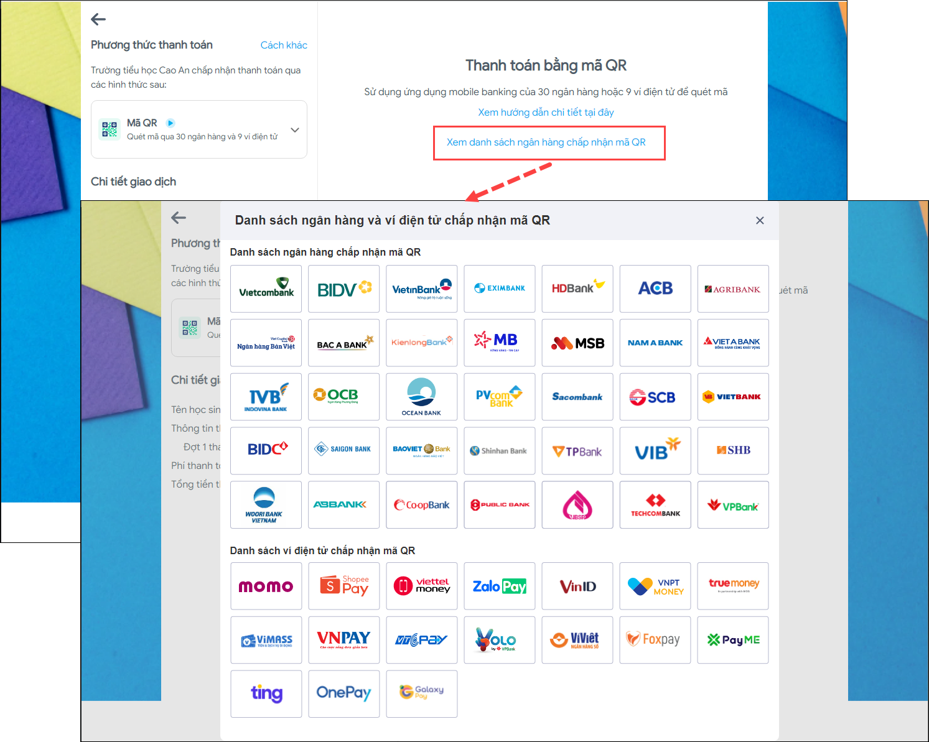
Task: Select the ShopeePay wallet logo
Action: tap(344, 586)
